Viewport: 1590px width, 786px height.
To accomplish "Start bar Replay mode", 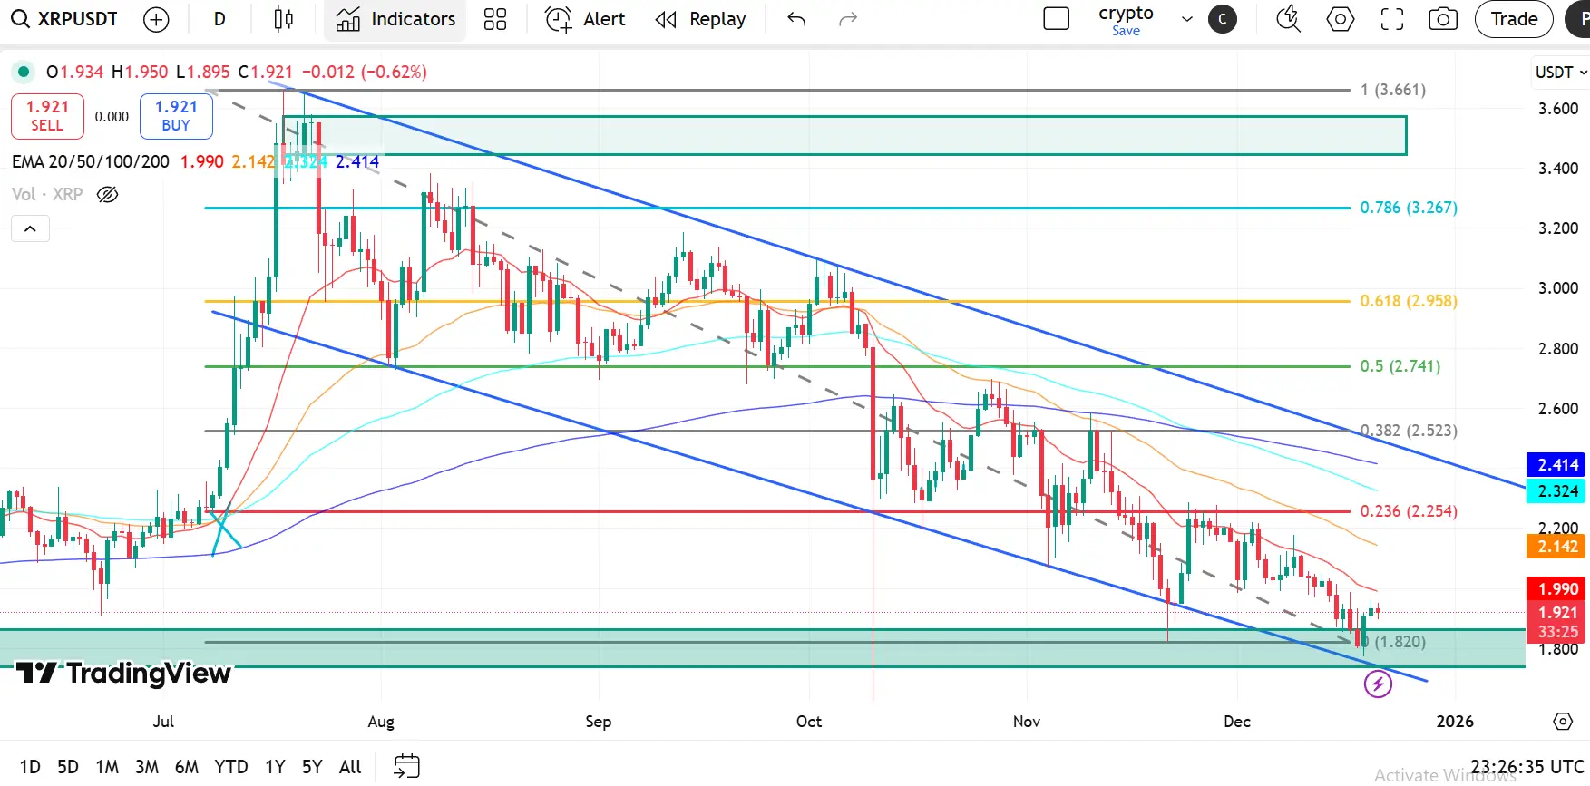I will [x=700, y=19].
